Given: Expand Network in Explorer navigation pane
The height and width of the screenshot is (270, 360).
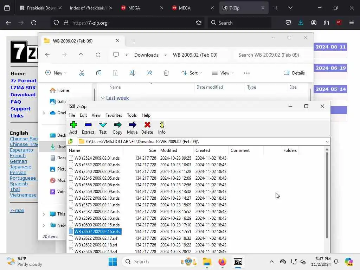Looking at the screenshot, I should [x=44, y=225].
